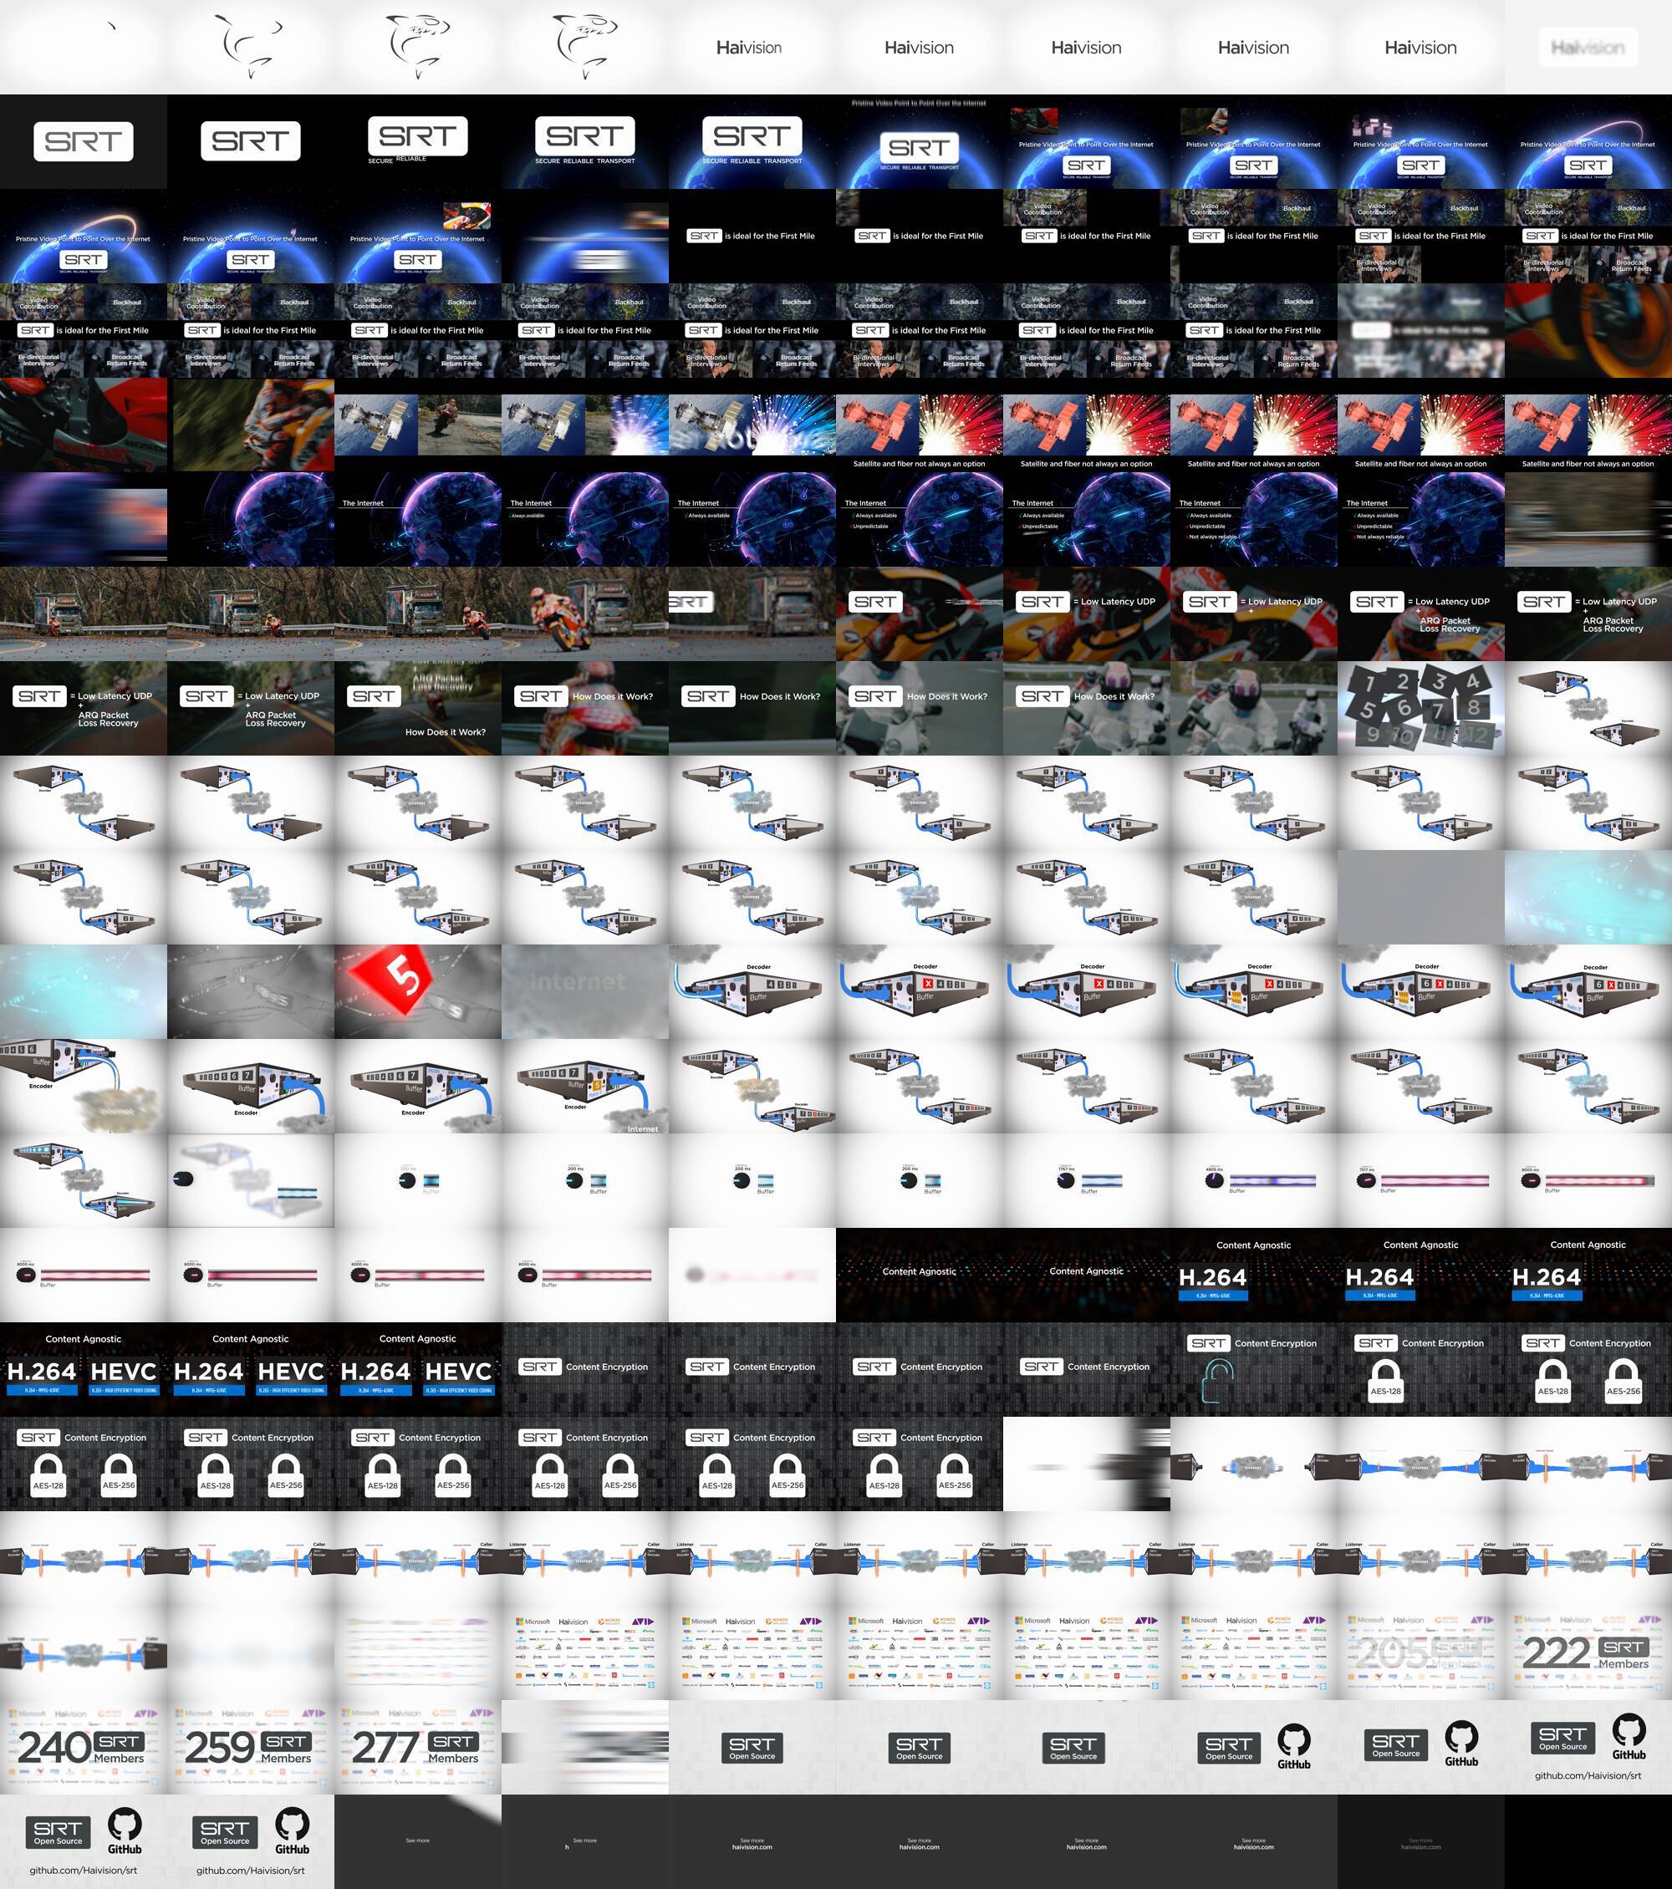Click the blurred Haivision logo frame

pos(1587,47)
